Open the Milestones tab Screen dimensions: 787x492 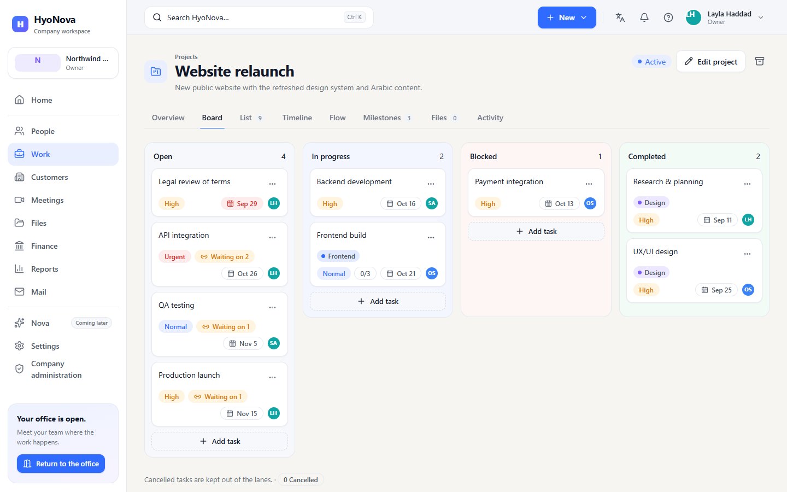click(387, 118)
